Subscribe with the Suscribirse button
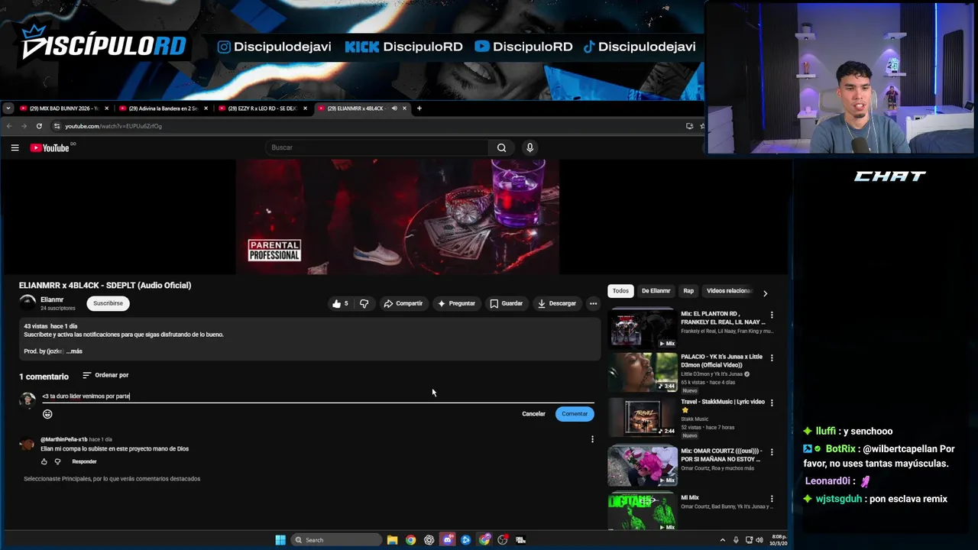 [x=108, y=303]
